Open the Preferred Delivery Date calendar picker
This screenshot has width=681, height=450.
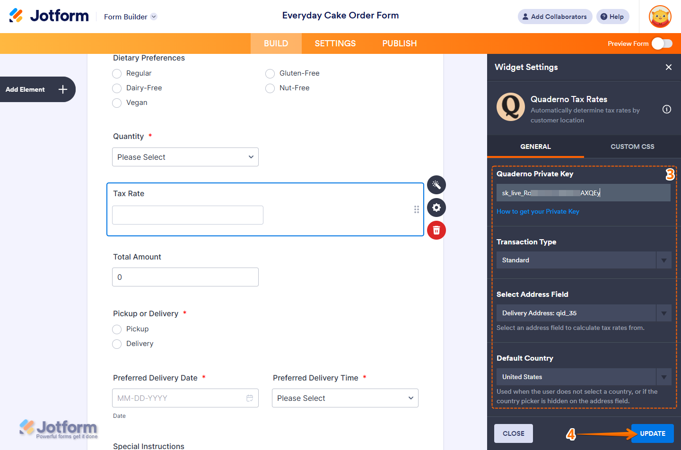tap(250, 398)
